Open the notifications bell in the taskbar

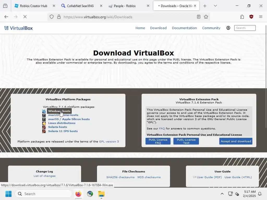click(260, 194)
